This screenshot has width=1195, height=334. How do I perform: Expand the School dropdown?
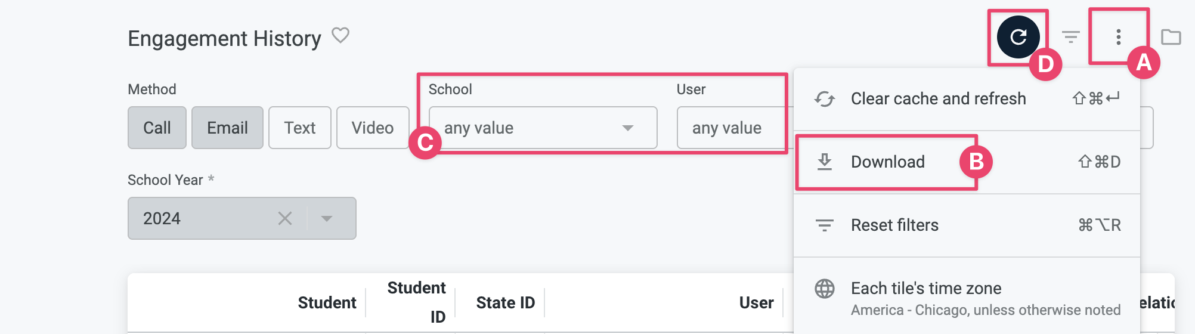coord(543,128)
